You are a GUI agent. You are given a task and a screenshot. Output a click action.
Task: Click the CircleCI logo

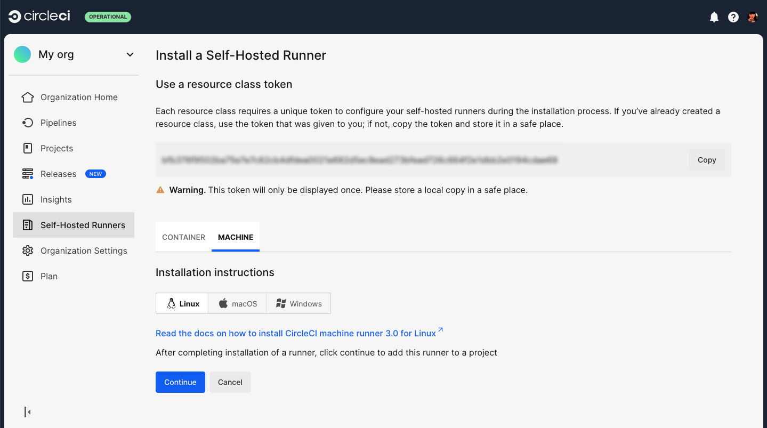click(39, 17)
